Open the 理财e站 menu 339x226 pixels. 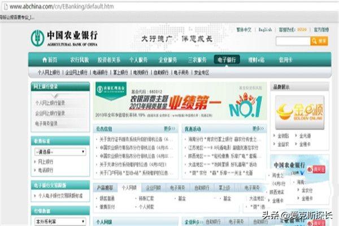[256, 60]
